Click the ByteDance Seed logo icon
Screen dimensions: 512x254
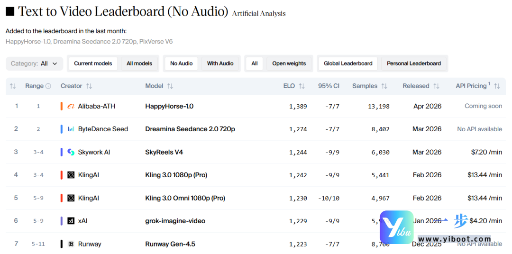[71, 129]
